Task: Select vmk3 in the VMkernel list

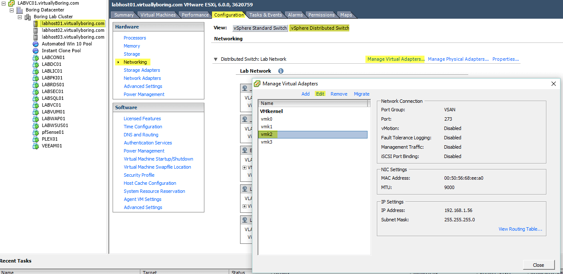Action: (313, 142)
